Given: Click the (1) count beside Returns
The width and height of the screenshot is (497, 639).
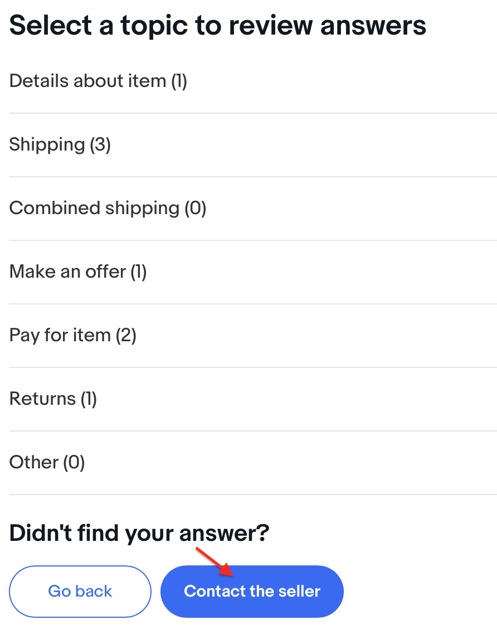Looking at the screenshot, I should coord(89,399).
